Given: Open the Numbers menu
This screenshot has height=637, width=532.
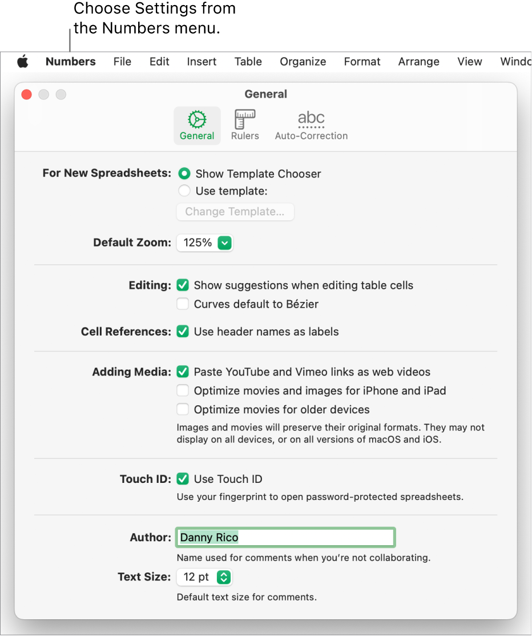Looking at the screenshot, I should coord(70,62).
